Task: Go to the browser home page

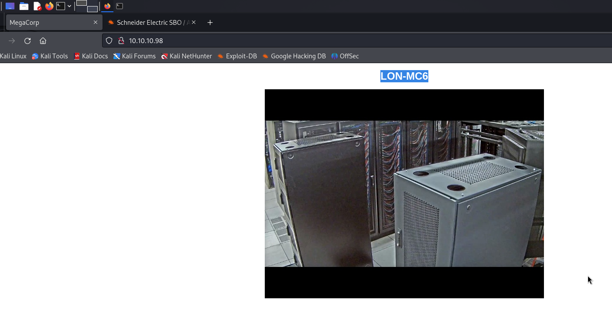Action: [43, 40]
